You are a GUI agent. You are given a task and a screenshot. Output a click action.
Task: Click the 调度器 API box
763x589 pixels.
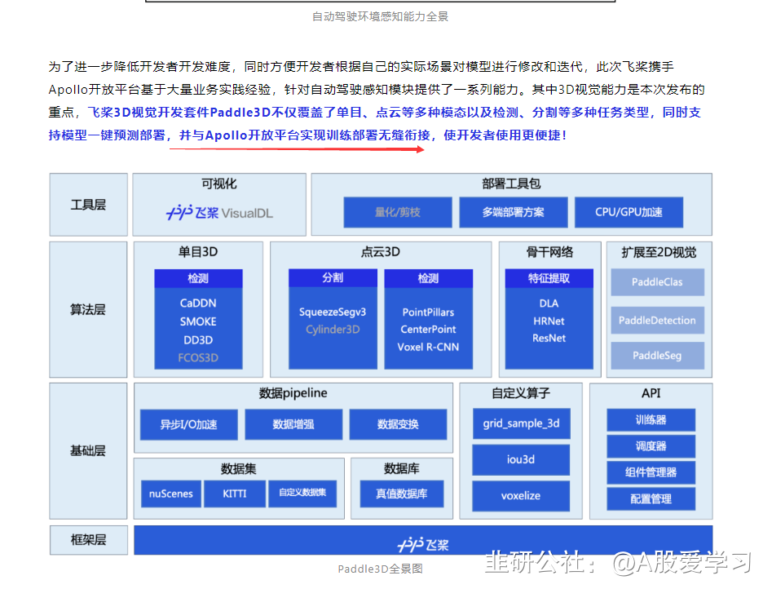click(x=651, y=446)
